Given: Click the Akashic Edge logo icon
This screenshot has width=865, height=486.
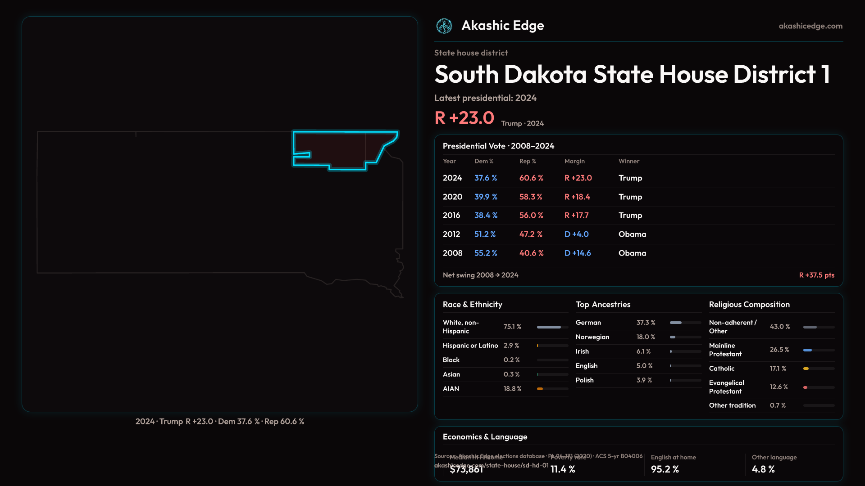Looking at the screenshot, I should click(444, 26).
